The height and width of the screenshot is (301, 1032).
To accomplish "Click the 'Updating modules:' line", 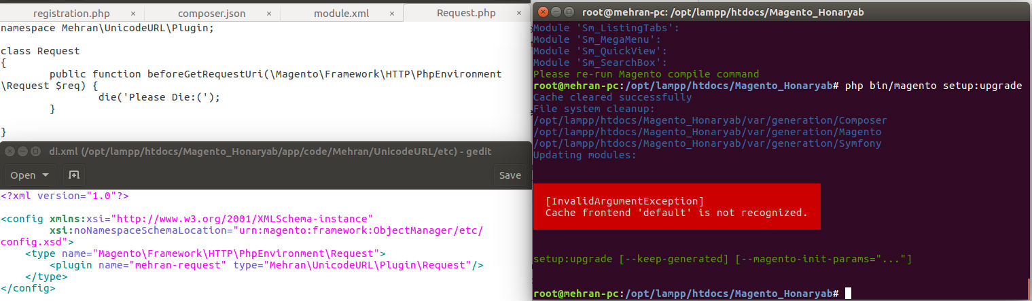I will point(585,155).
